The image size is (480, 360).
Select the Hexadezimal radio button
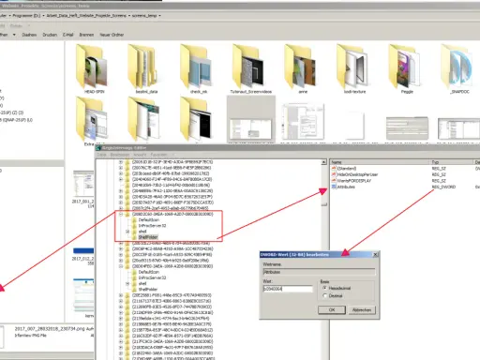[325, 288]
